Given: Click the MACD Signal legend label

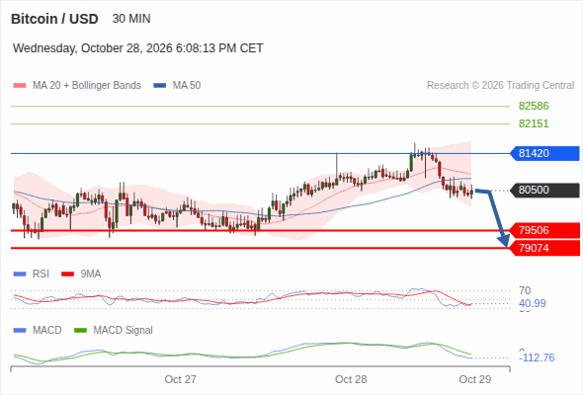Looking at the screenshot, I should click(124, 331).
